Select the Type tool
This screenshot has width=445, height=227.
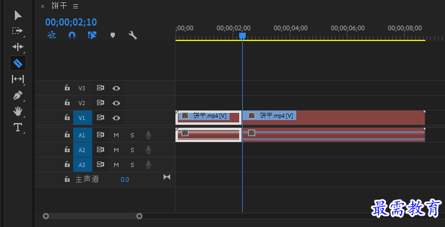click(18, 127)
